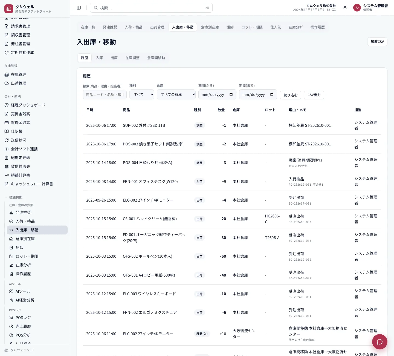Go to 出荷管理 sidebar item
The image size is (394, 356).
(x=35, y=83)
